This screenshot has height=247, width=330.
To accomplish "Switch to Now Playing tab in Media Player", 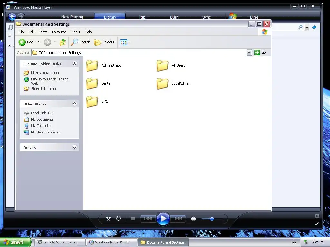I will click(72, 17).
